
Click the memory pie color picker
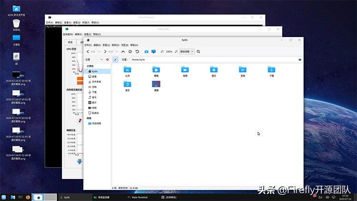[x=79, y=121]
